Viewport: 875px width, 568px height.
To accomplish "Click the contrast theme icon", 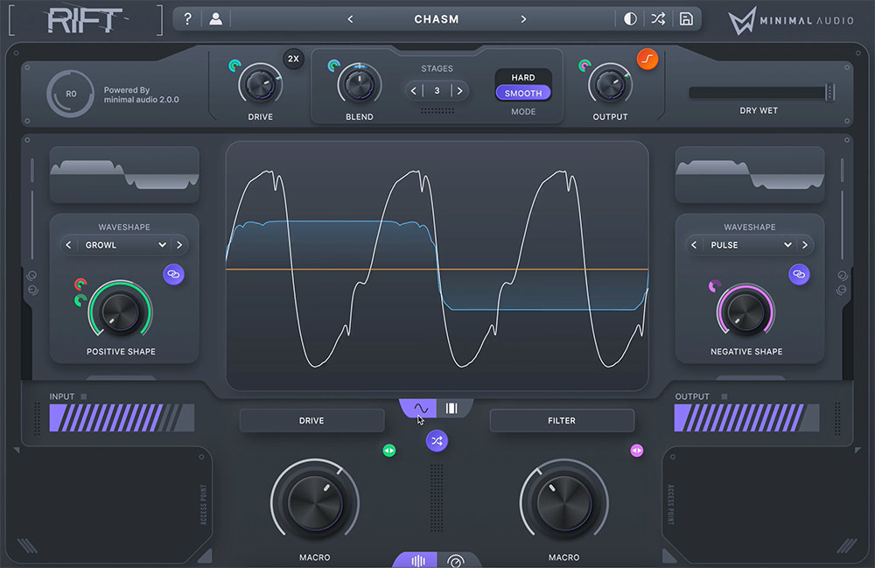I will click(x=630, y=18).
